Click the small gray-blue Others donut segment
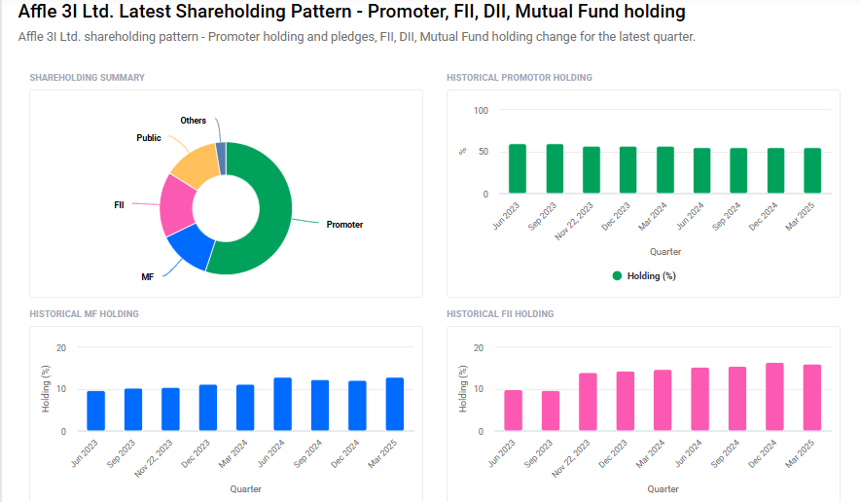 pos(221,158)
